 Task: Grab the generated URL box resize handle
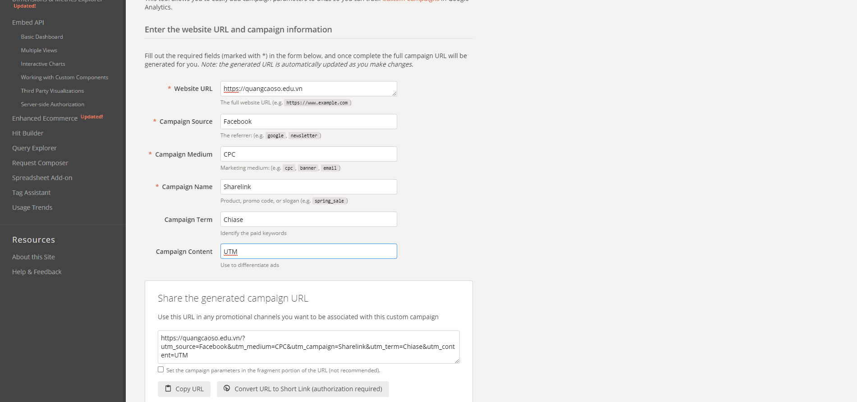457,361
